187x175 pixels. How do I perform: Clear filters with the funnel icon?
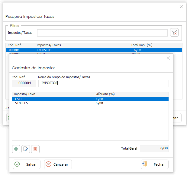tap(174, 32)
